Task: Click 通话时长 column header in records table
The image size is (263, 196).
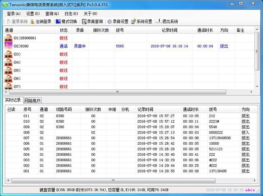Action: pos(191,109)
